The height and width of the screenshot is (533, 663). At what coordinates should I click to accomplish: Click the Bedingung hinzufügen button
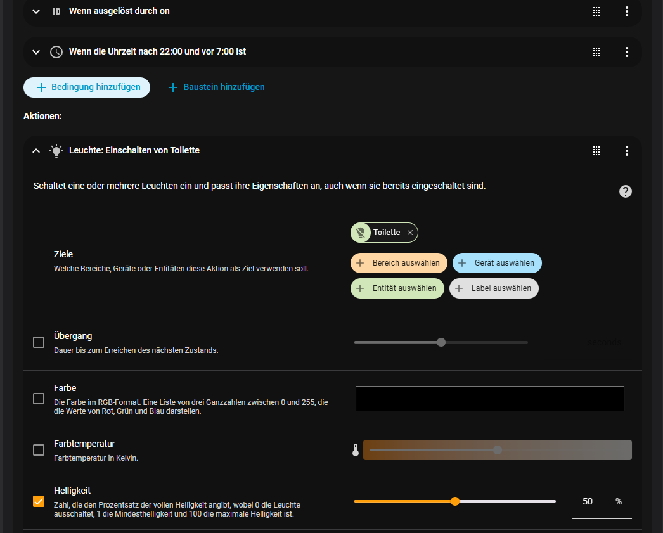[x=86, y=87]
